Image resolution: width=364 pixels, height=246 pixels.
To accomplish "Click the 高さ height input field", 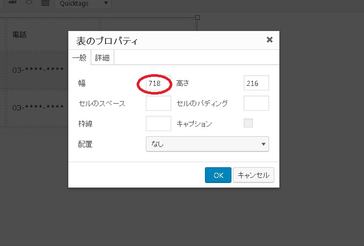I will [256, 83].
